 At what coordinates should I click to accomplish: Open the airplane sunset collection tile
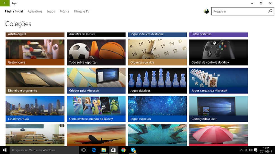point(96,135)
